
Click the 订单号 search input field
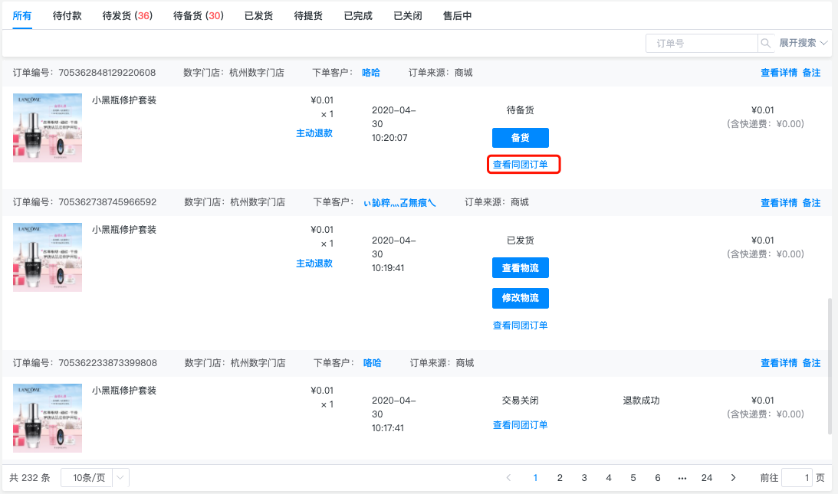tap(702, 43)
